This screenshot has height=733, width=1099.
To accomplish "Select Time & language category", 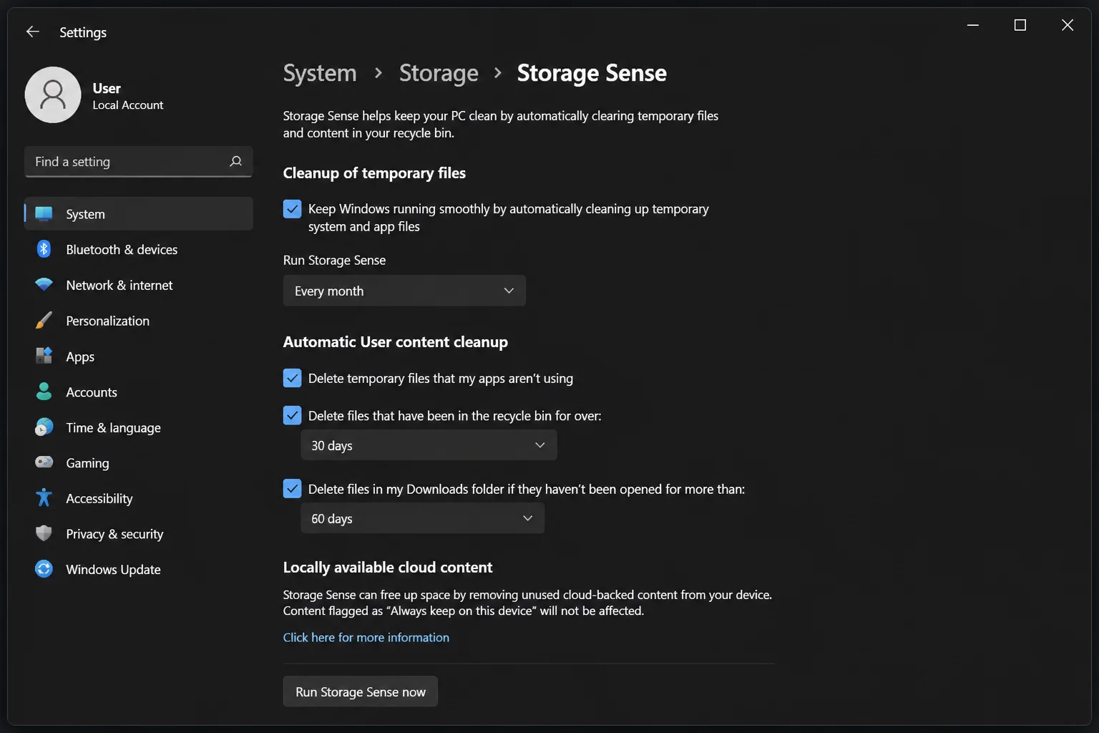I will pos(138,427).
